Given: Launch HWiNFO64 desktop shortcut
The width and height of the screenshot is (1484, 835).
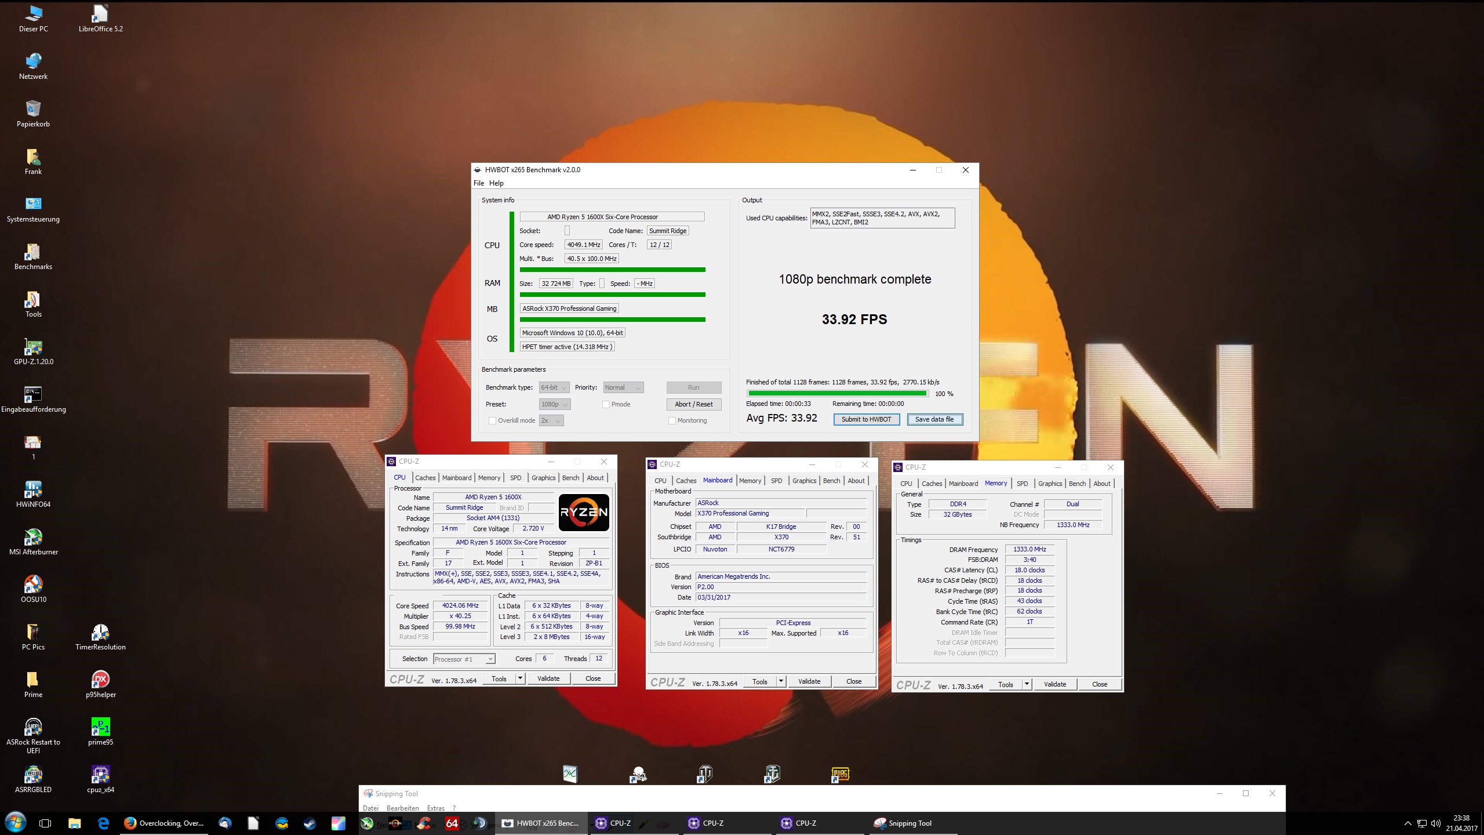Looking at the screenshot, I should (x=33, y=493).
